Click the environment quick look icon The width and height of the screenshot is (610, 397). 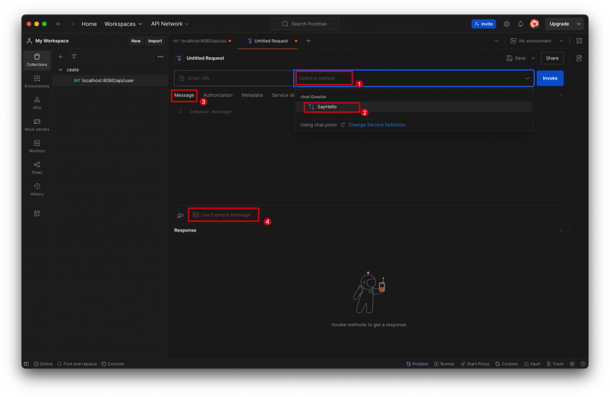pyautogui.click(x=579, y=41)
